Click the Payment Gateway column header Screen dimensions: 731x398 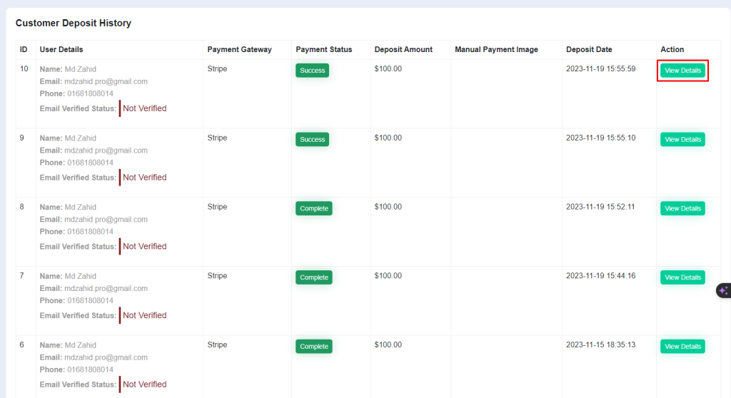239,49
